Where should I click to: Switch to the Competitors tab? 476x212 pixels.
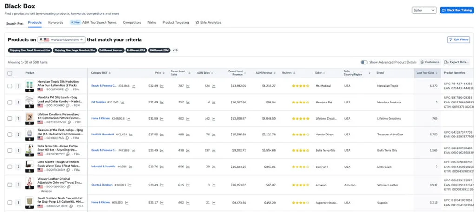pyautogui.click(x=132, y=22)
